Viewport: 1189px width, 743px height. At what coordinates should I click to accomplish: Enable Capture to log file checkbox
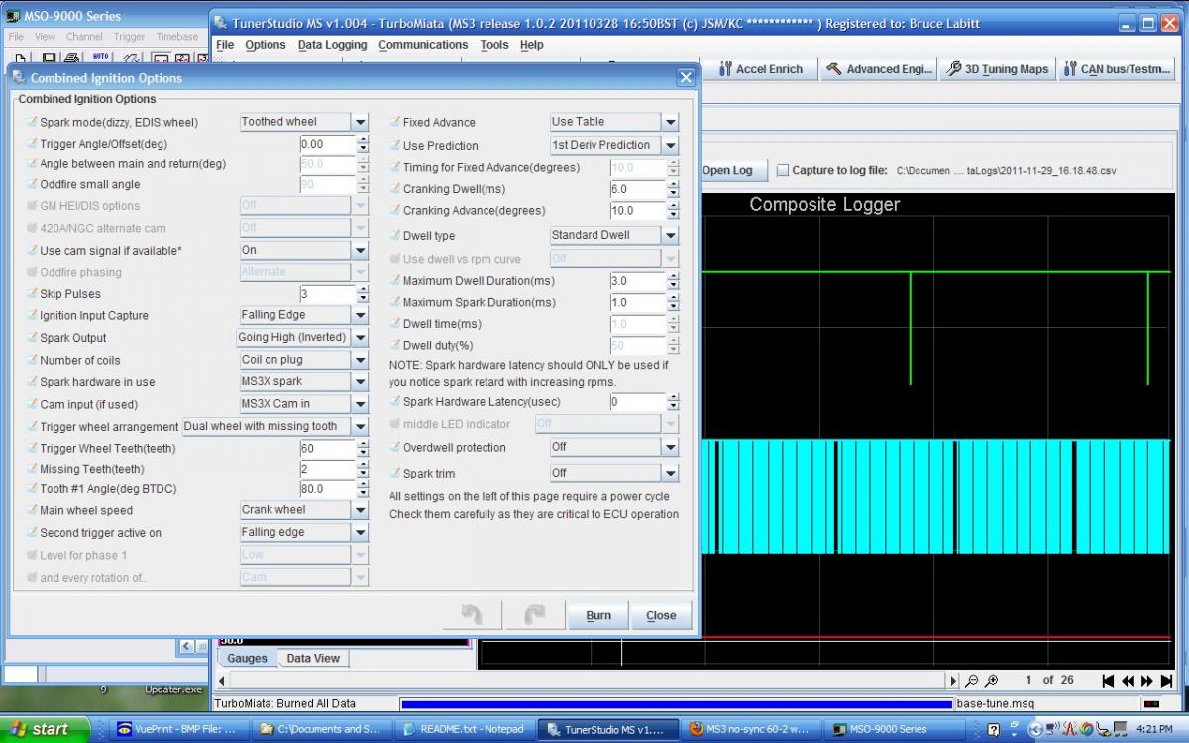tap(783, 170)
